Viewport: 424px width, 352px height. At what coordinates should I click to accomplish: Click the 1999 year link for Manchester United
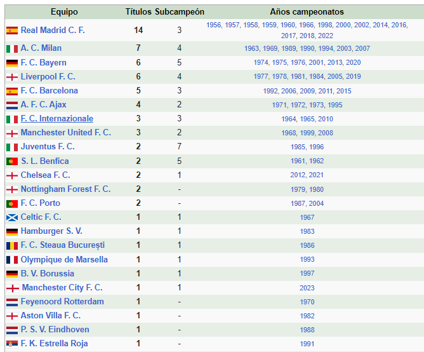[307, 133]
